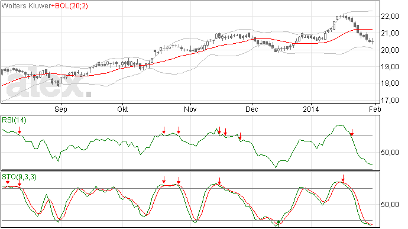Screen dimensions: 408x229
Task: Click the 'Okt' date axis label
Action: [122, 109]
